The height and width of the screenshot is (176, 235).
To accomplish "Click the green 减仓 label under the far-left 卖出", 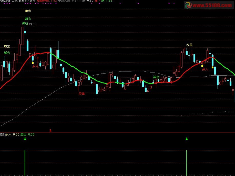I will coord(7,53).
